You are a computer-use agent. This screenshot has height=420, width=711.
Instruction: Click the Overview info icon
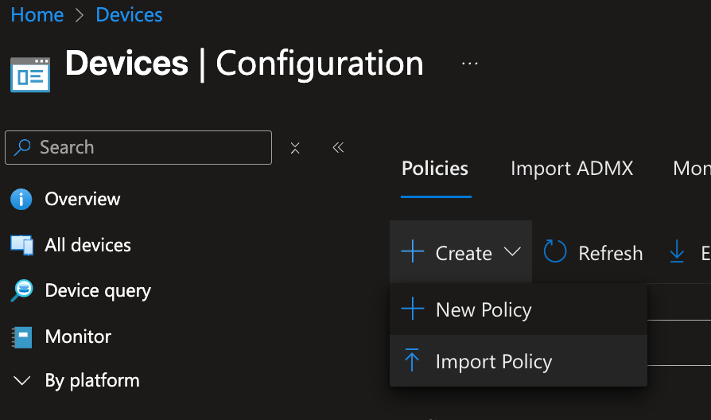pyautogui.click(x=21, y=199)
